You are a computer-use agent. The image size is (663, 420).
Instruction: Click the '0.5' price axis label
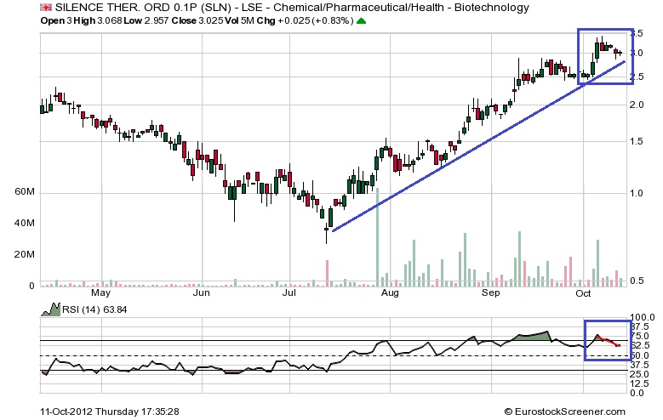coord(637,281)
